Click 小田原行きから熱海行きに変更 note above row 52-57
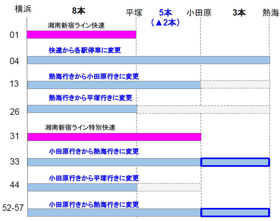280x221 pixels. [x=94, y=205]
